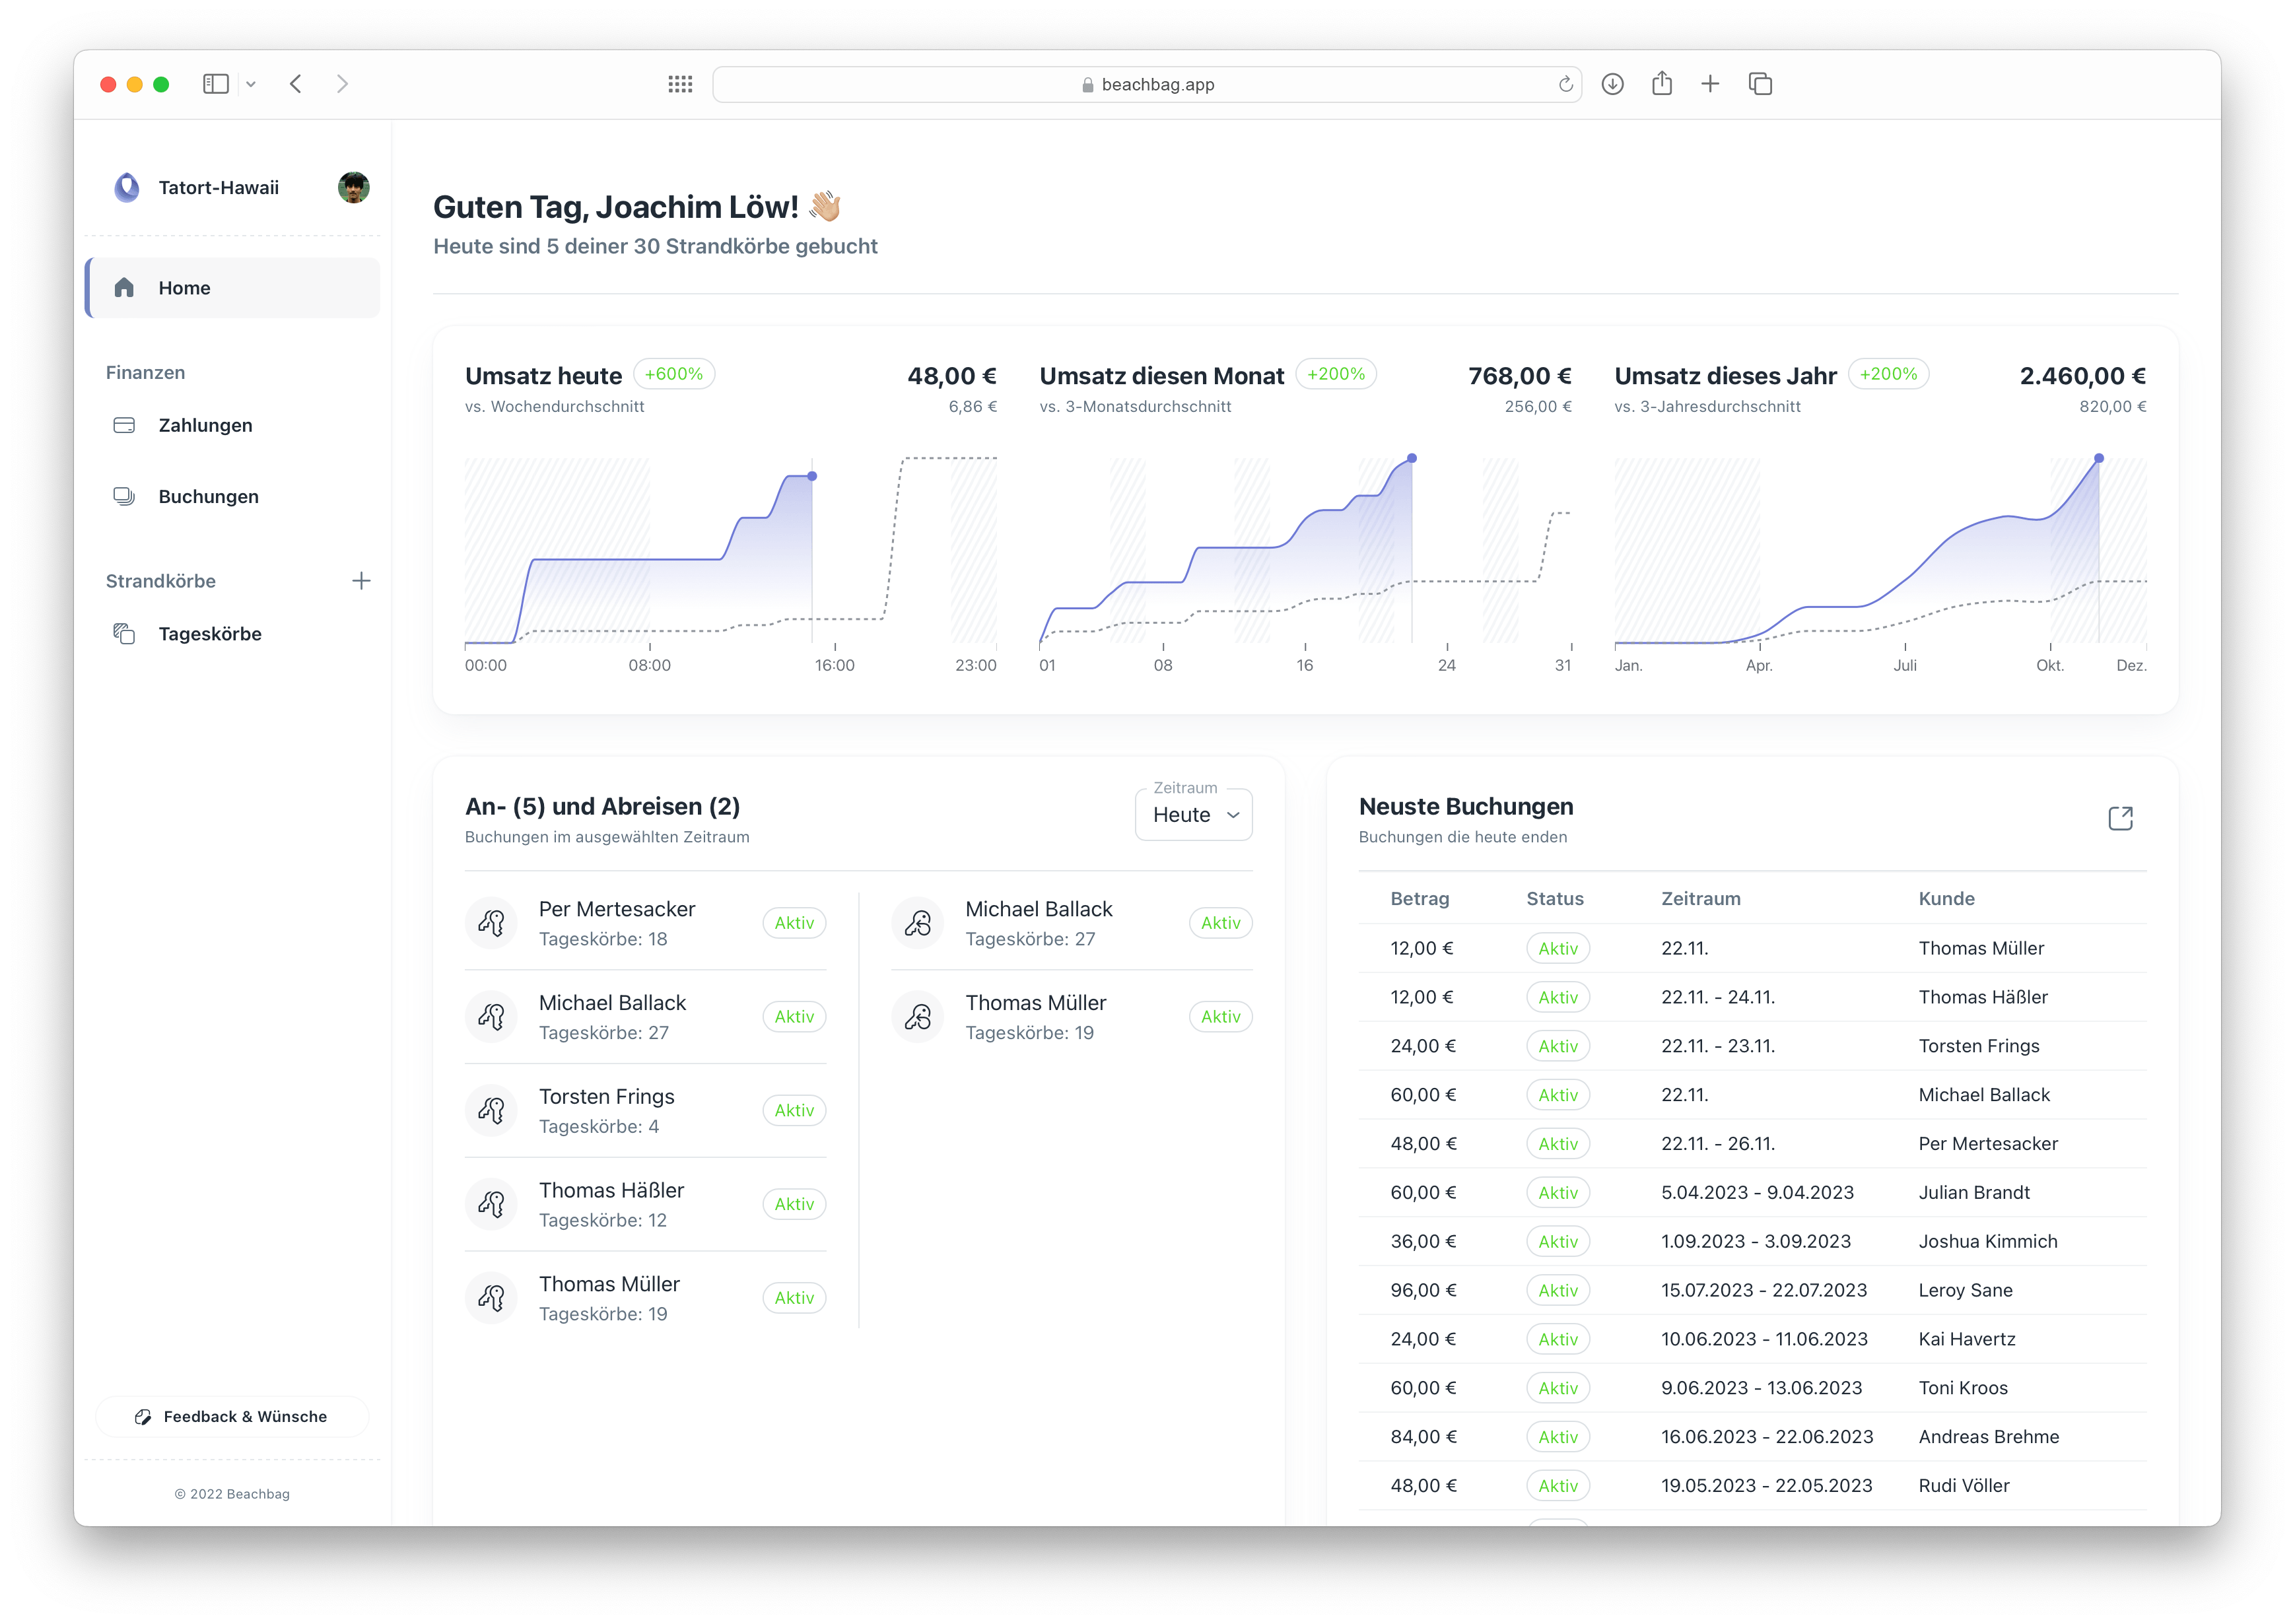2295x1624 pixels.
Task: Click the beachbag.app address bar
Action: pyautogui.click(x=1147, y=85)
